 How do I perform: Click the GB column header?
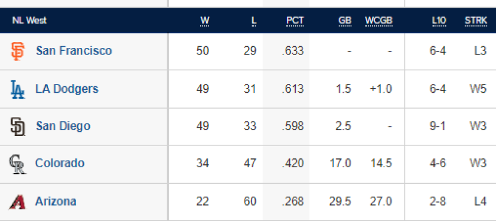point(344,21)
